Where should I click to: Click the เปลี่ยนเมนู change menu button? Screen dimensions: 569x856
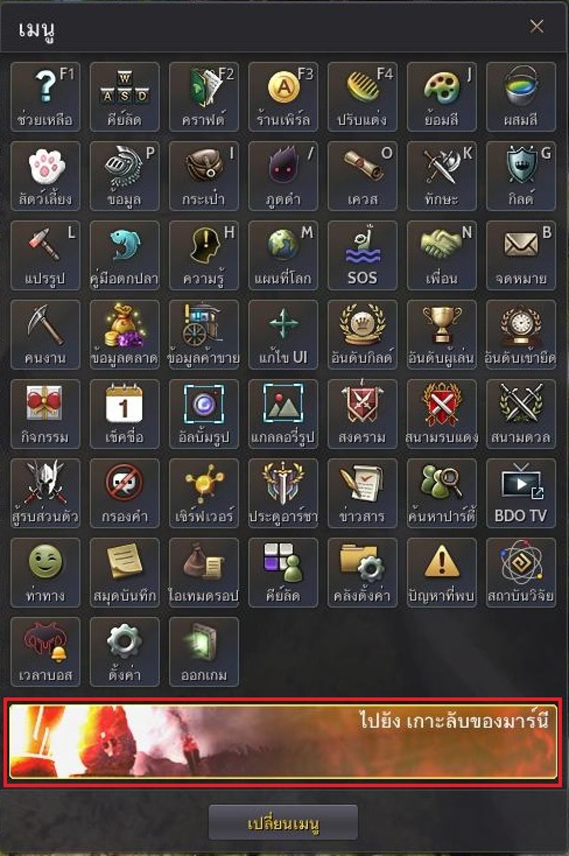coord(283,823)
